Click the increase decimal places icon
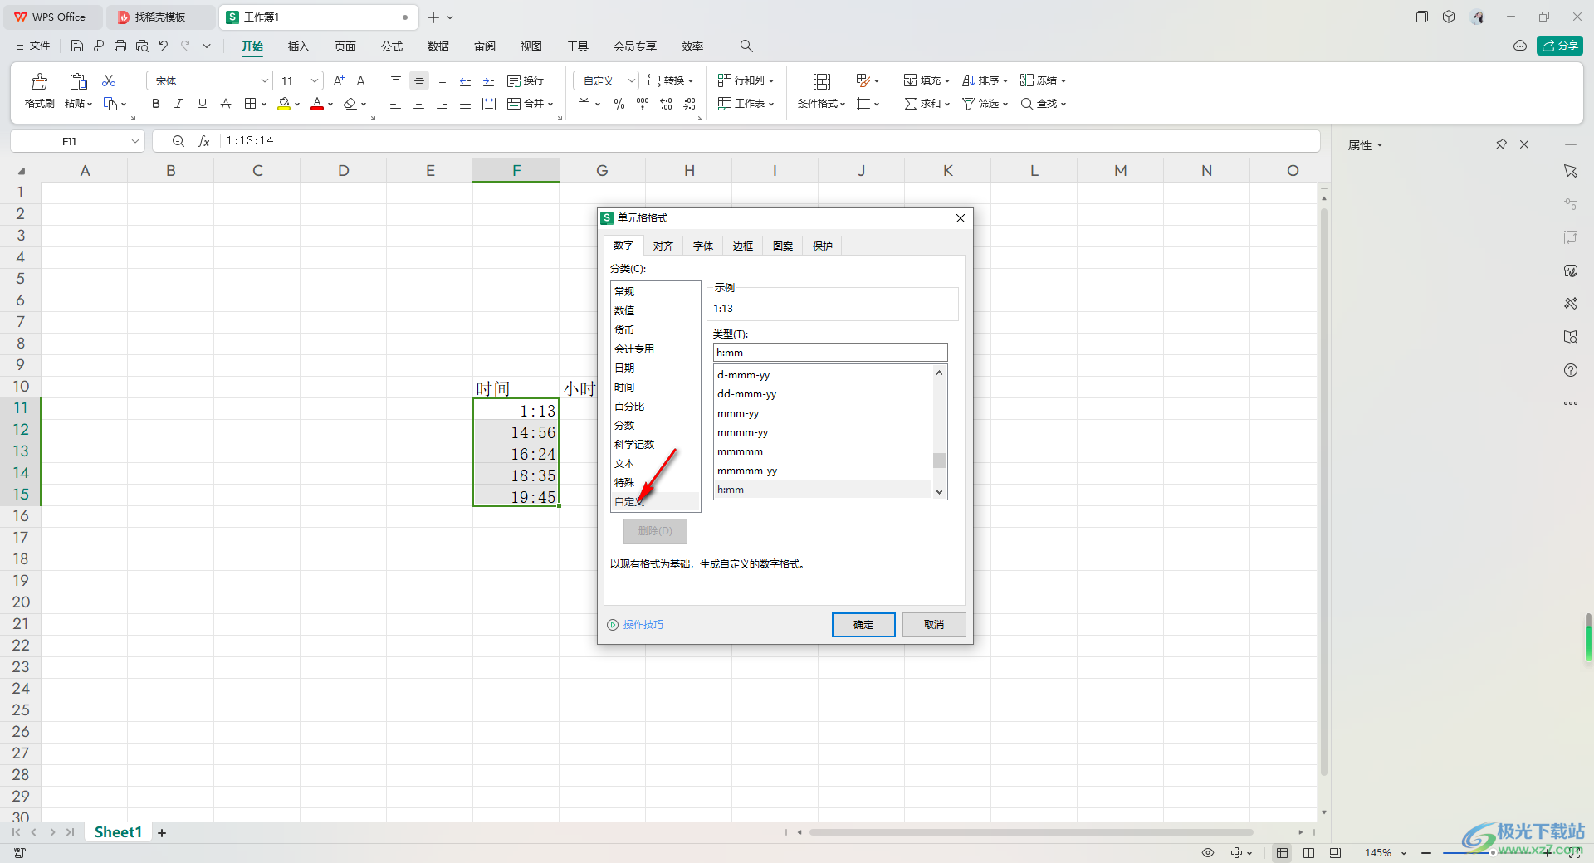This screenshot has width=1594, height=863. pyautogui.click(x=666, y=104)
